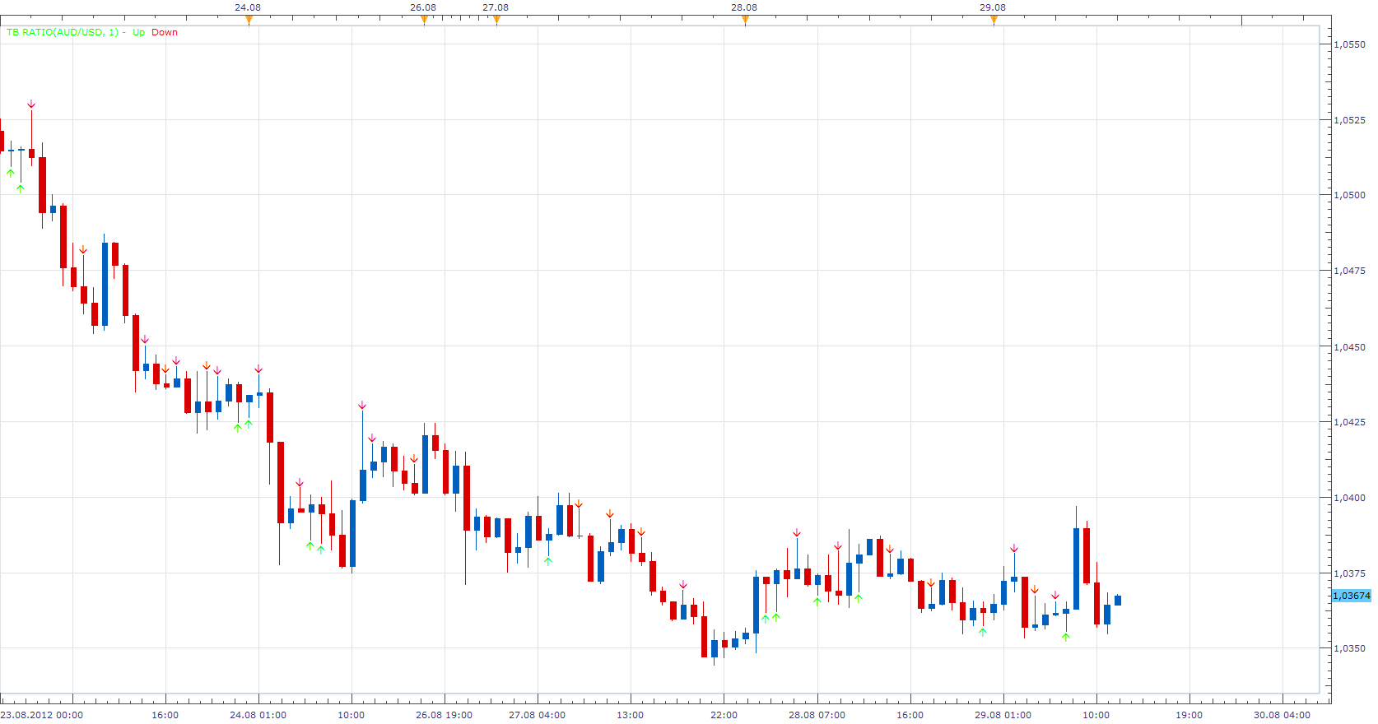This screenshot has height=724, width=1378.
Task: Select the 1,0500 price level label
Action: click(1349, 195)
